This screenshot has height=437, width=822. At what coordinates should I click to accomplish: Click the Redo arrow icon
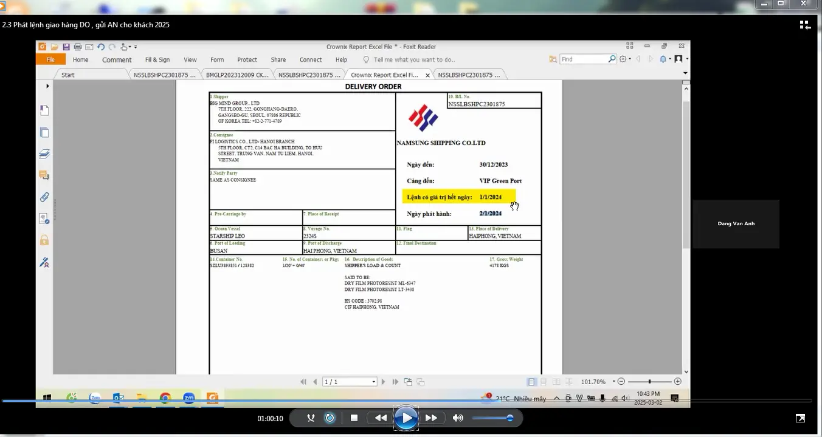tap(112, 47)
